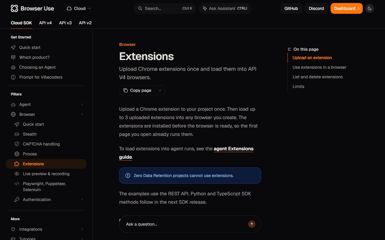385x240 pixels.
Task: Click the mask icon beside Stealth
Action: (x=17, y=134)
